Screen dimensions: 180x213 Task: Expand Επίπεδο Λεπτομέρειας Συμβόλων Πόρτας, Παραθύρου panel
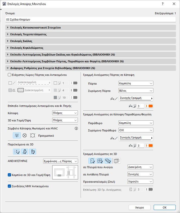pos(91,61)
